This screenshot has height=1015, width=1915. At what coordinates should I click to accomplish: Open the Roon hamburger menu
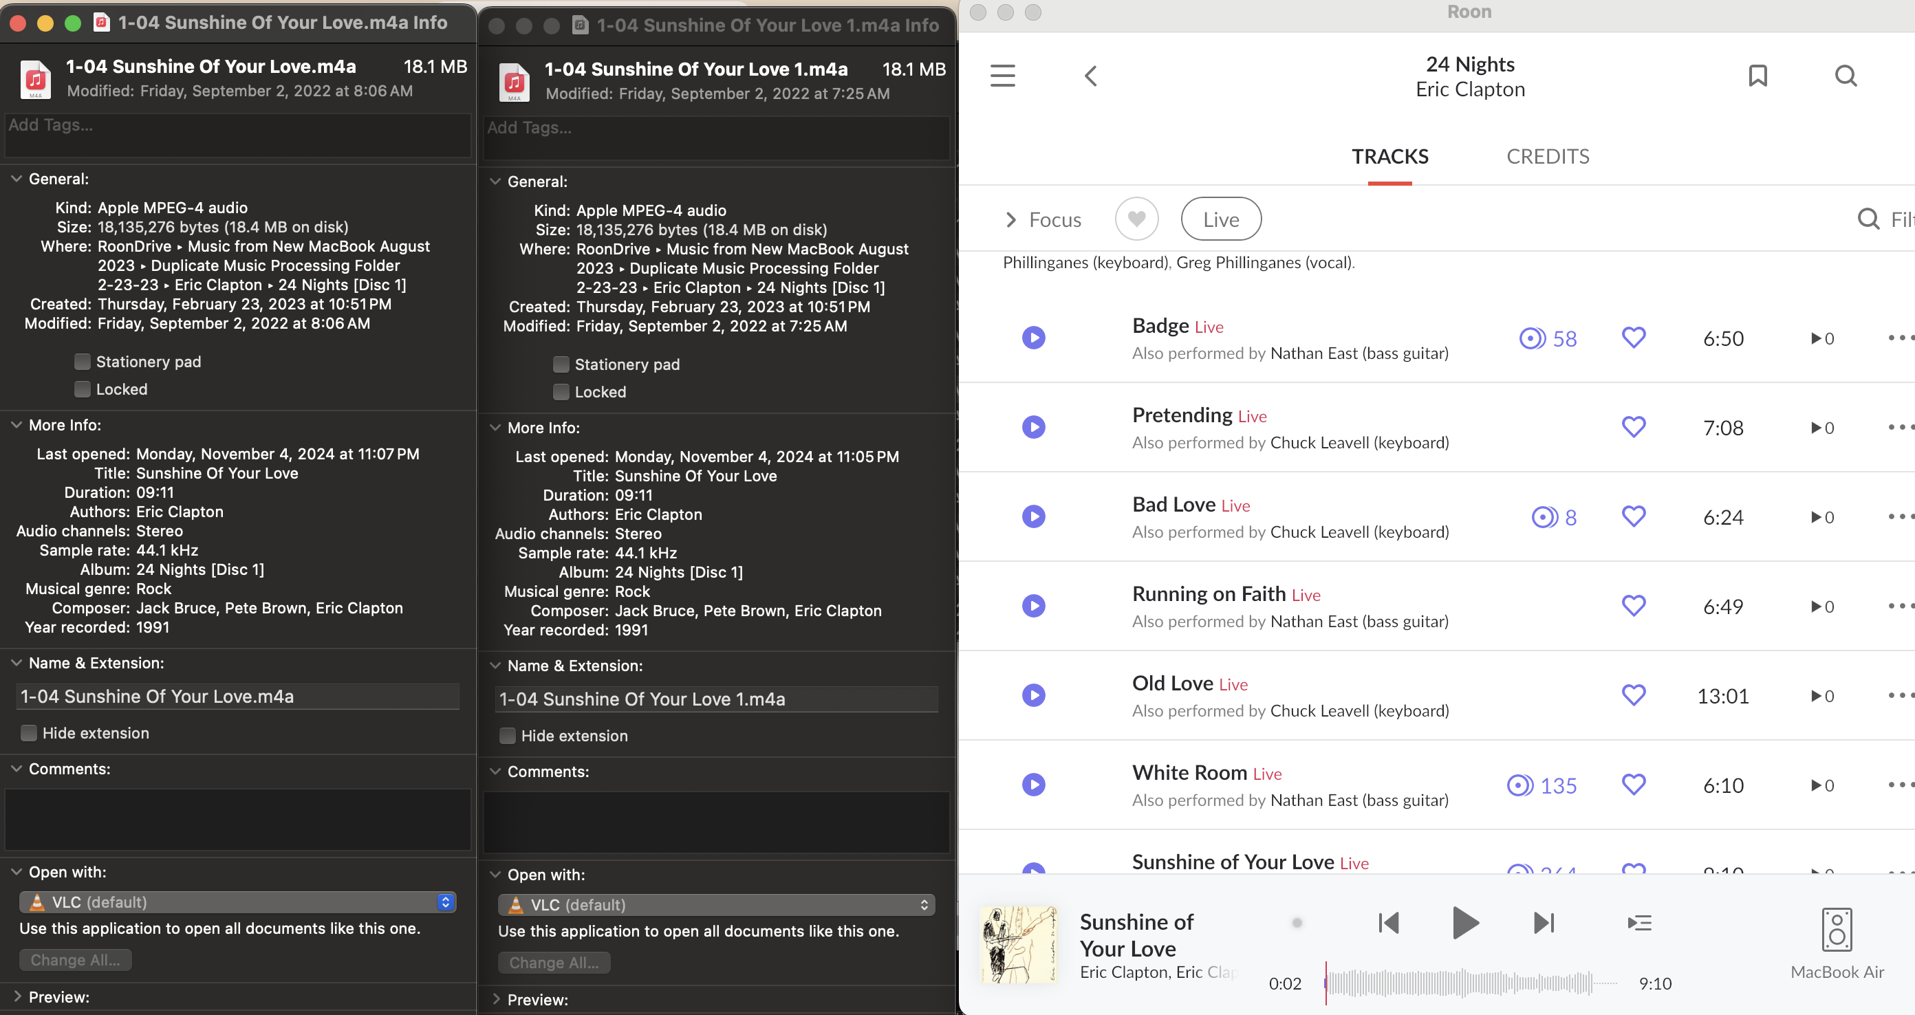1002,75
